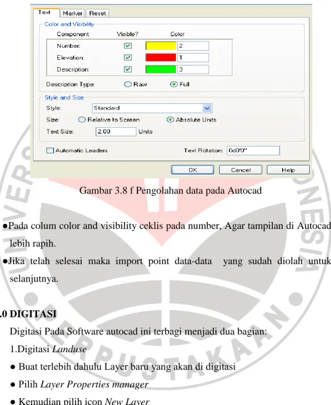Click the 'Standard' style value
331x405 pixels.
coord(107,108)
